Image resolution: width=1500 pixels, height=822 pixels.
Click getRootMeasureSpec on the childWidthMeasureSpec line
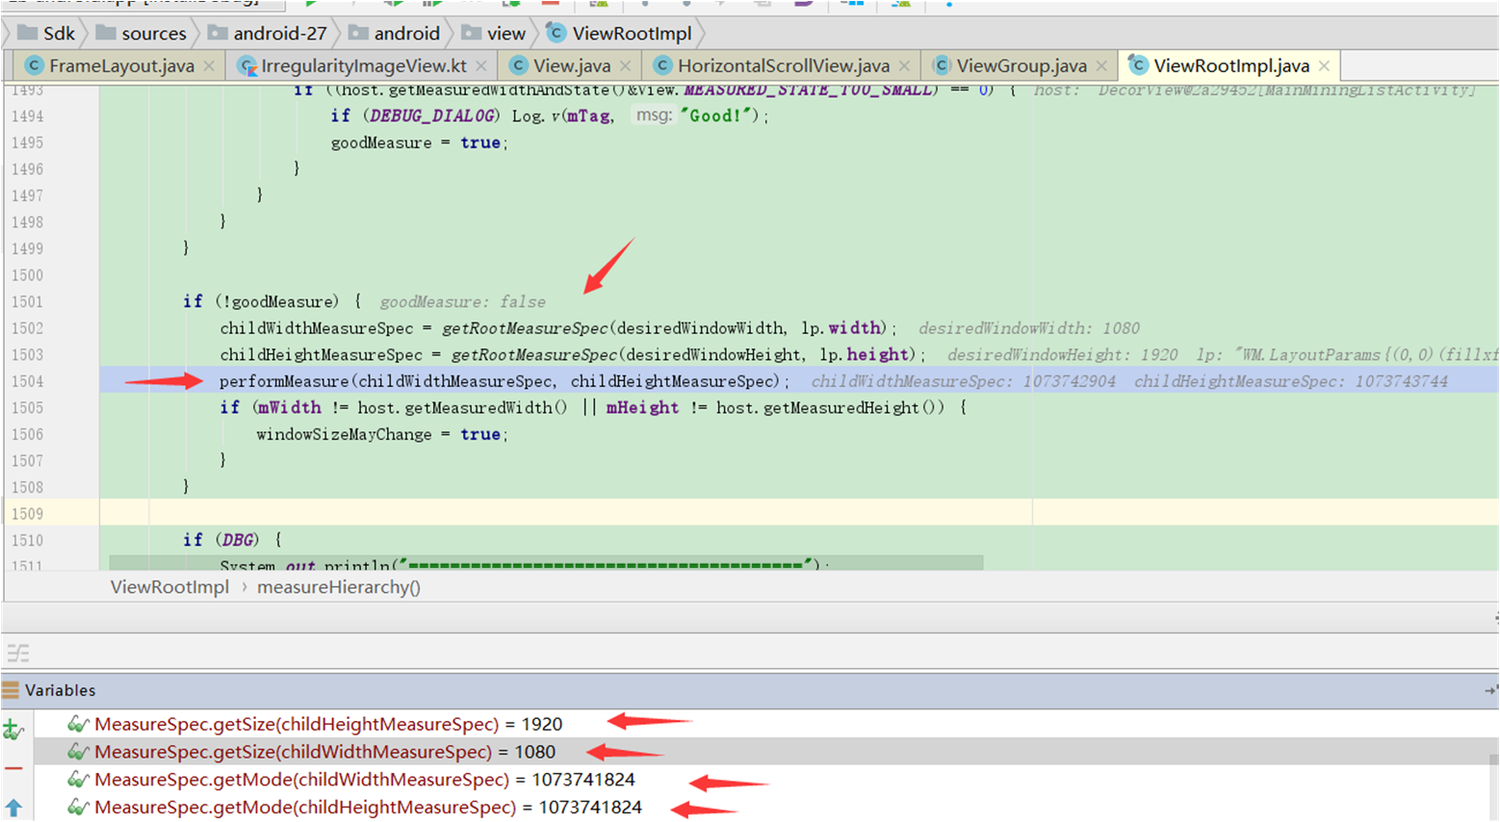coord(525,328)
